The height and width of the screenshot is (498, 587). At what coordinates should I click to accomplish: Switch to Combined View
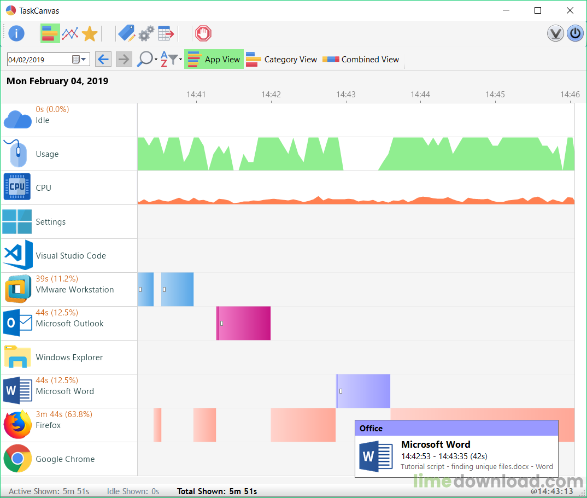pos(361,60)
